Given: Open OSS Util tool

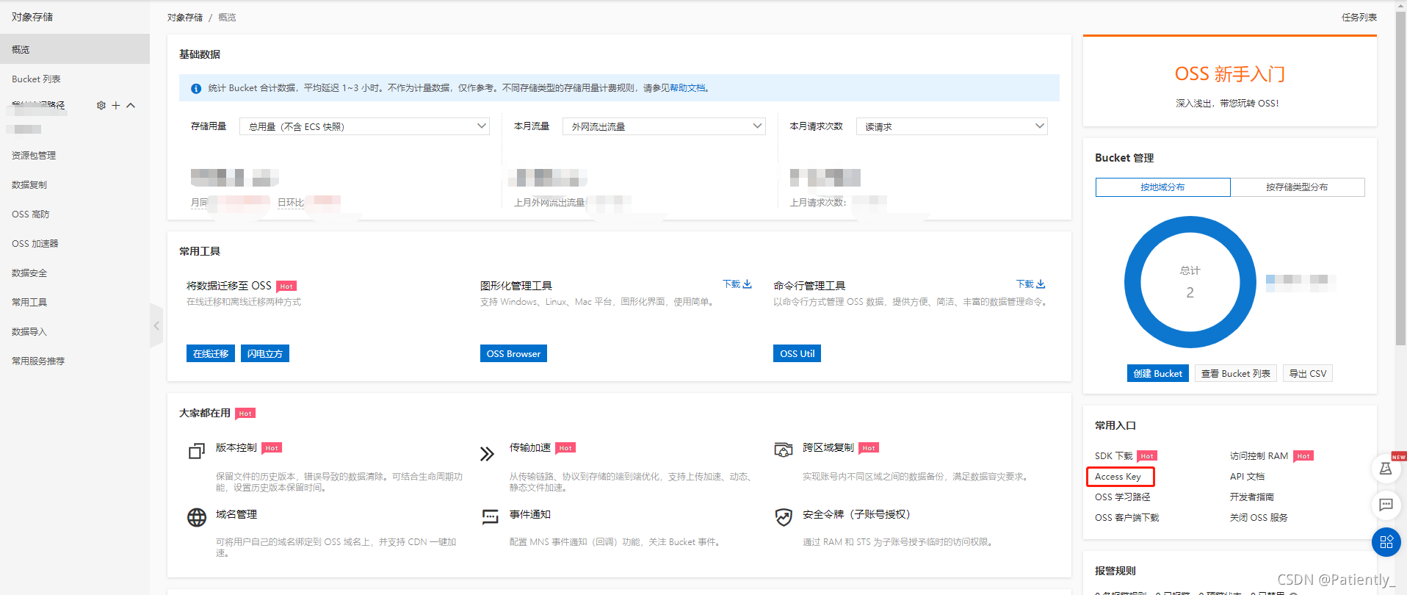Looking at the screenshot, I should coord(797,353).
